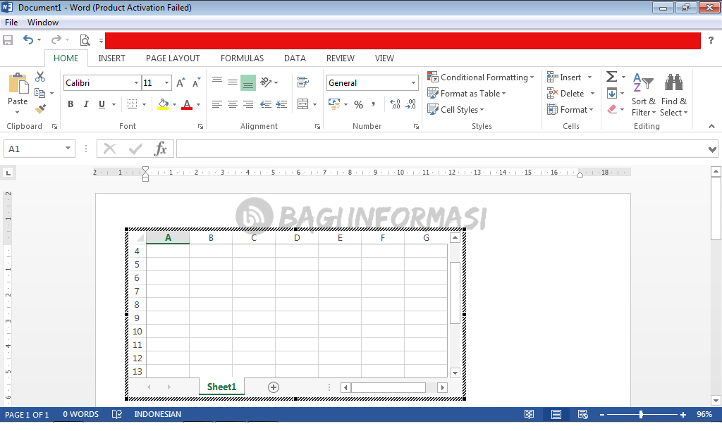Switch to the DATA ribbon tab

tap(295, 58)
